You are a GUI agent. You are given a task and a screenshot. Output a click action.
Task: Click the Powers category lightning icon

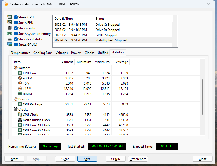(16, 99)
